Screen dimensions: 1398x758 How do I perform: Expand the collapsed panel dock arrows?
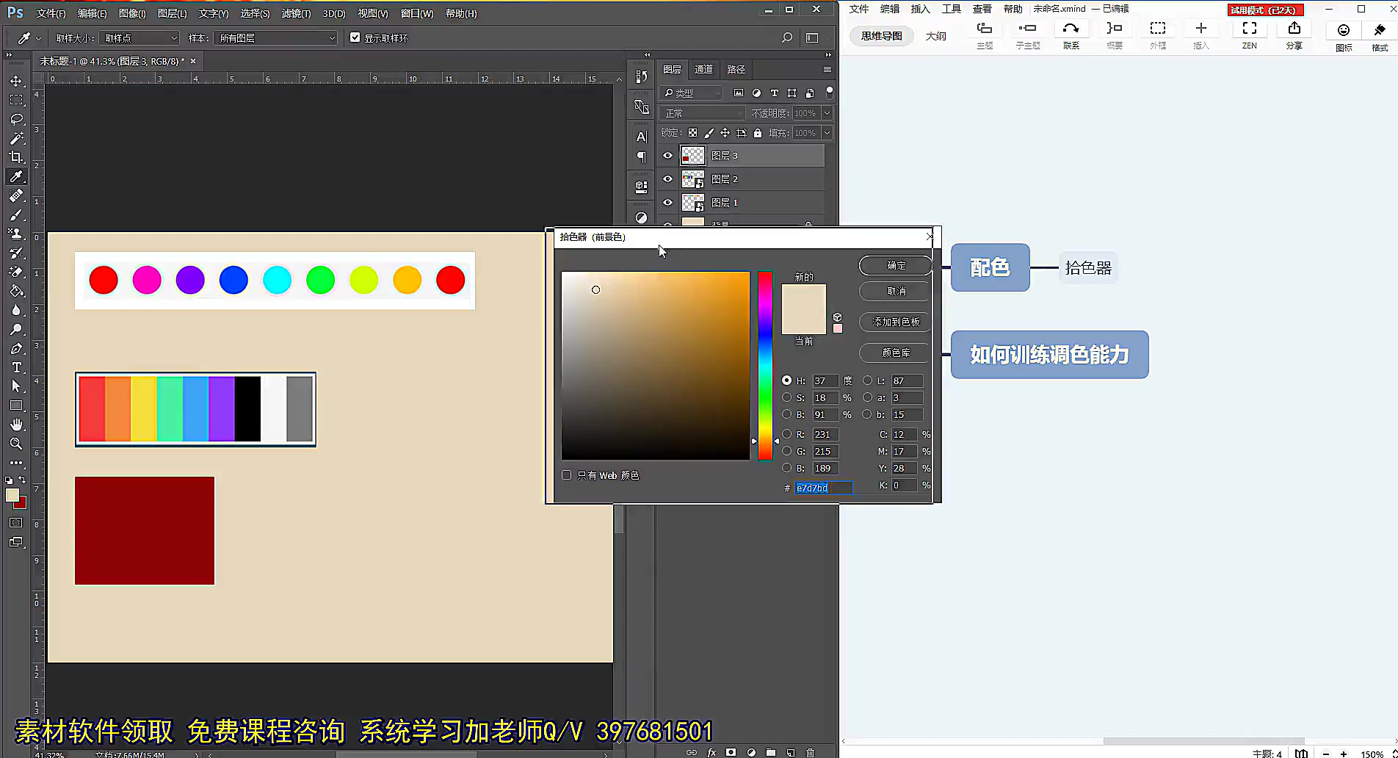[647, 54]
